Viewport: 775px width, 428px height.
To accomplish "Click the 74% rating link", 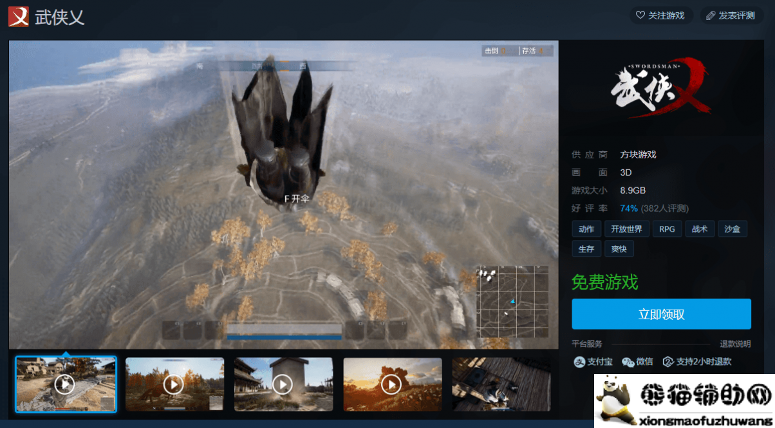I will [x=628, y=209].
